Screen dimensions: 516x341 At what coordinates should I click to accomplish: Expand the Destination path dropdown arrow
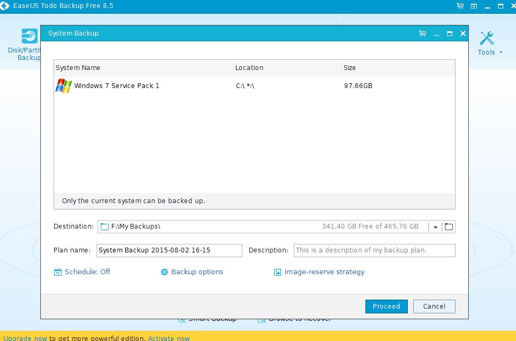435,227
